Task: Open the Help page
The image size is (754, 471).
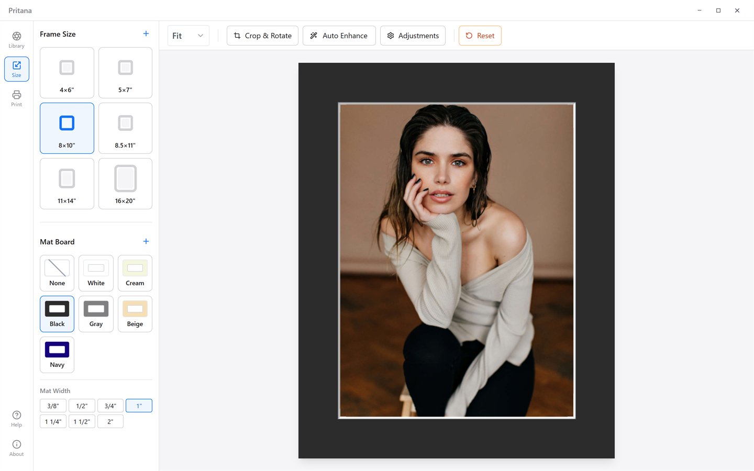Action: [17, 419]
